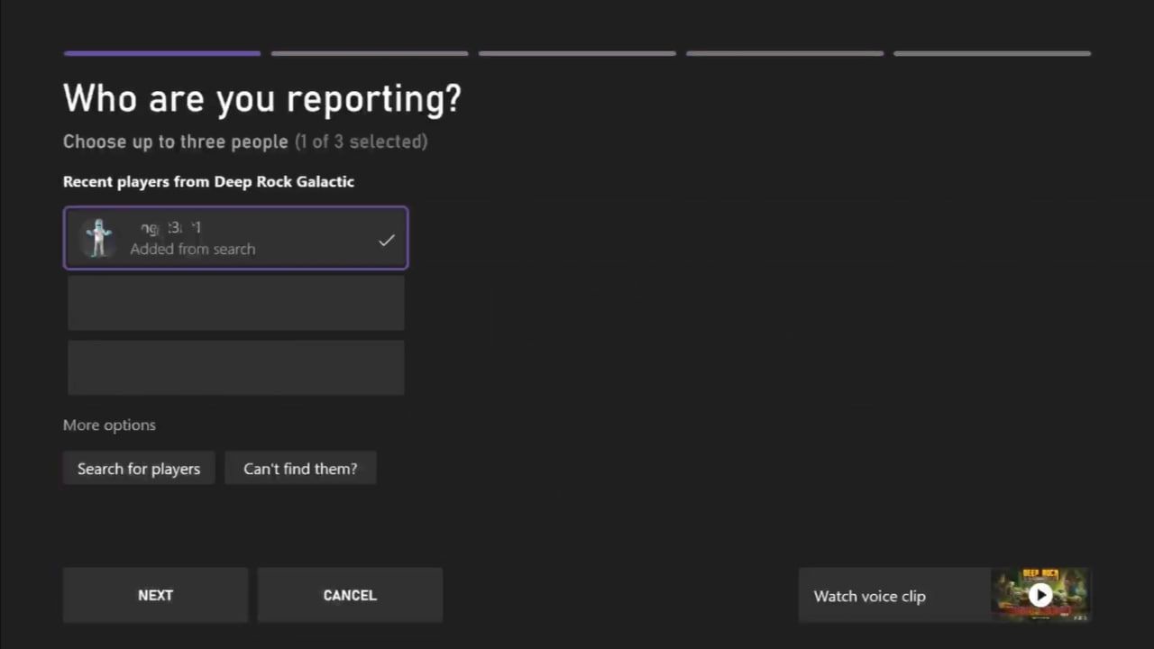Screen dimensions: 1154x649
Task: Click the "(1 of 3 selected)" counter text
Action: click(x=361, y=142)
